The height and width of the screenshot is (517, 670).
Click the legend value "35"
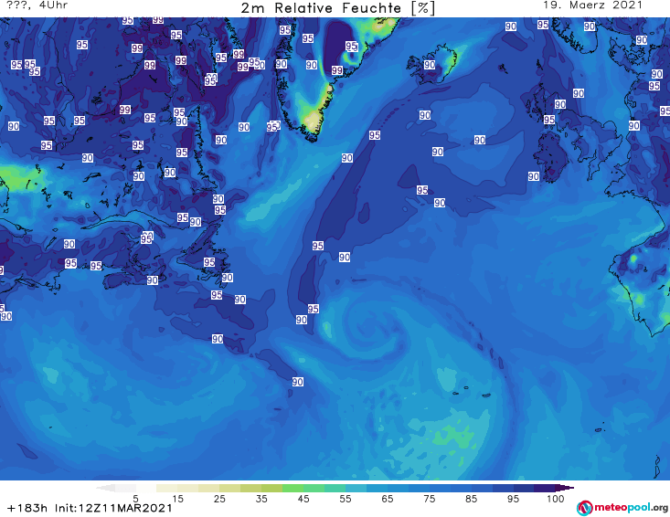coord(261,499)
